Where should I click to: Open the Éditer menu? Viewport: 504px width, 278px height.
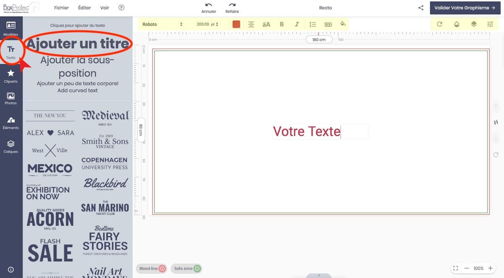point(84,8)
